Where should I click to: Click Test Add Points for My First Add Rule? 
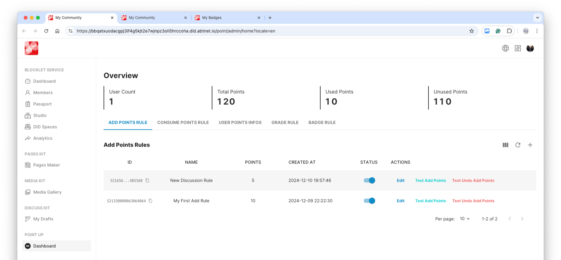[x=430, y=201]
